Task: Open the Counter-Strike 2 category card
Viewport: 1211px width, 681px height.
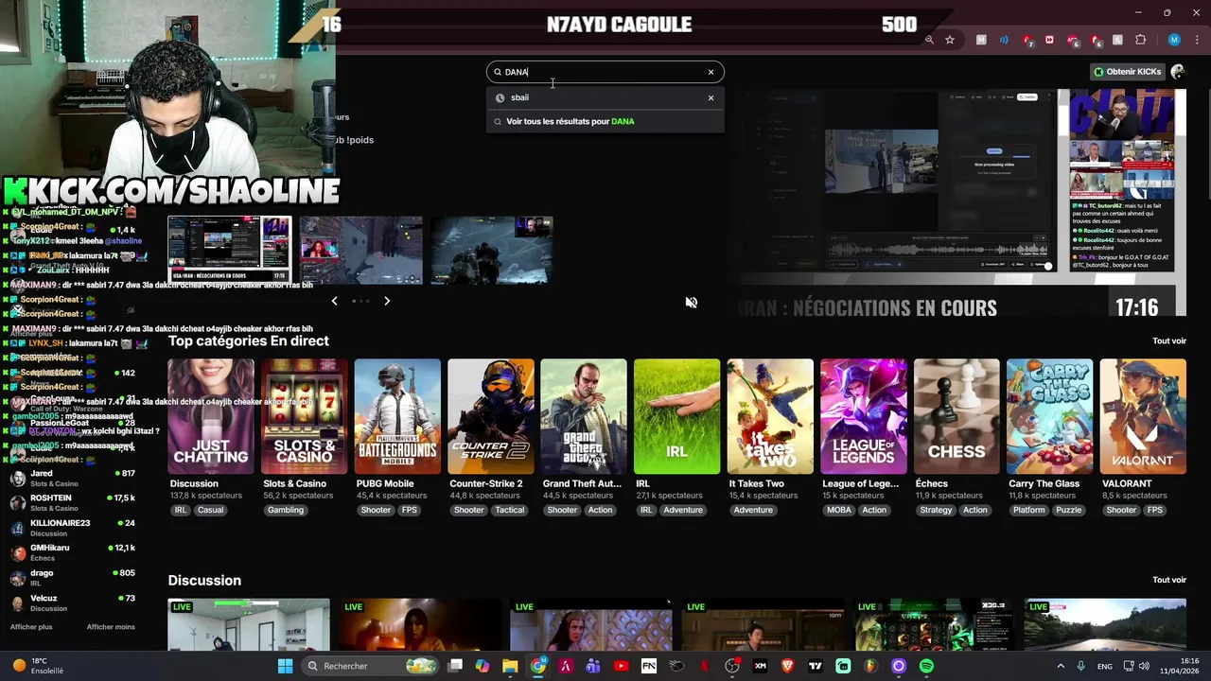Action: (490, 416)
